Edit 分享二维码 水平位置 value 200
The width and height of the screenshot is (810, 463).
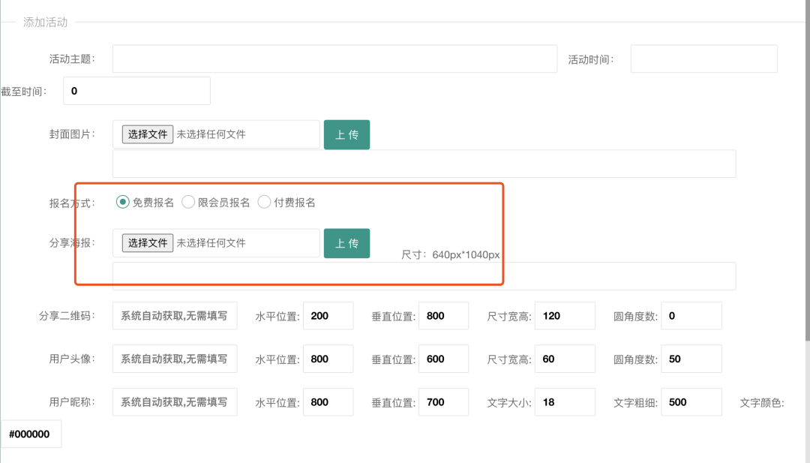point(328,316)
